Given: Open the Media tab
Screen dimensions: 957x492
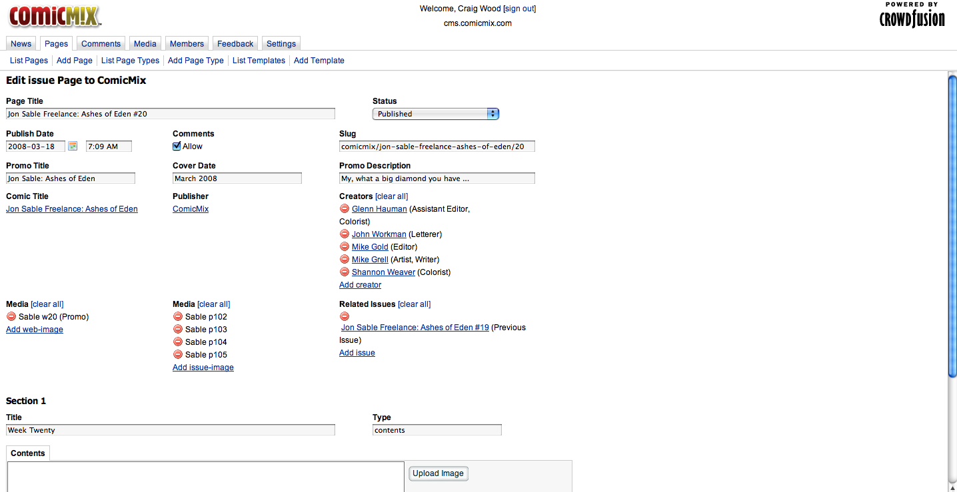Looking at the screenshot, I should click(145, 44).
